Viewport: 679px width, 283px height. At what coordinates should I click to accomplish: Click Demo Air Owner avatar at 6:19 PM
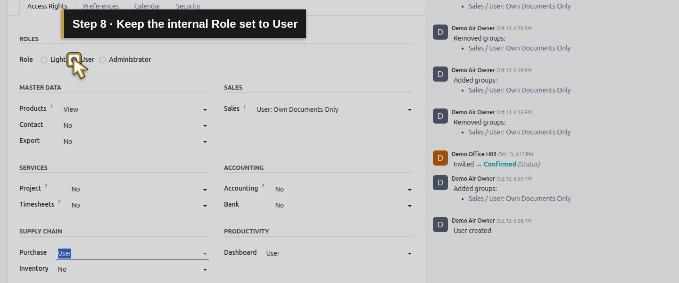[x=440, y=74]
